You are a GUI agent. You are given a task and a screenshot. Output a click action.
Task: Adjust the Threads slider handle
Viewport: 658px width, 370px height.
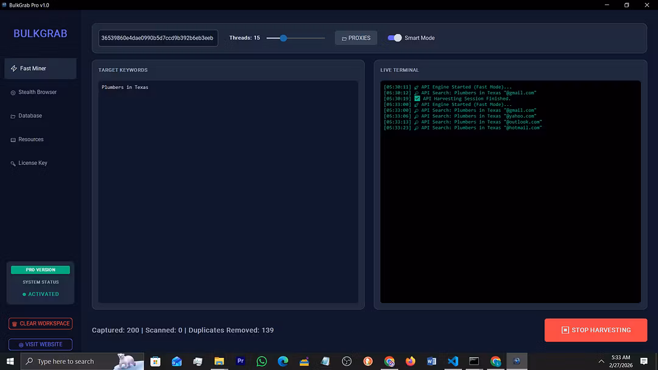[x=283, y=38]
